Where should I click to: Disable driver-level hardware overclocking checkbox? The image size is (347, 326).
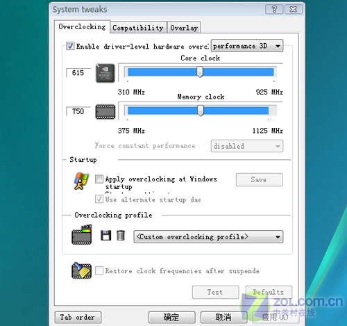click(70, 46)
